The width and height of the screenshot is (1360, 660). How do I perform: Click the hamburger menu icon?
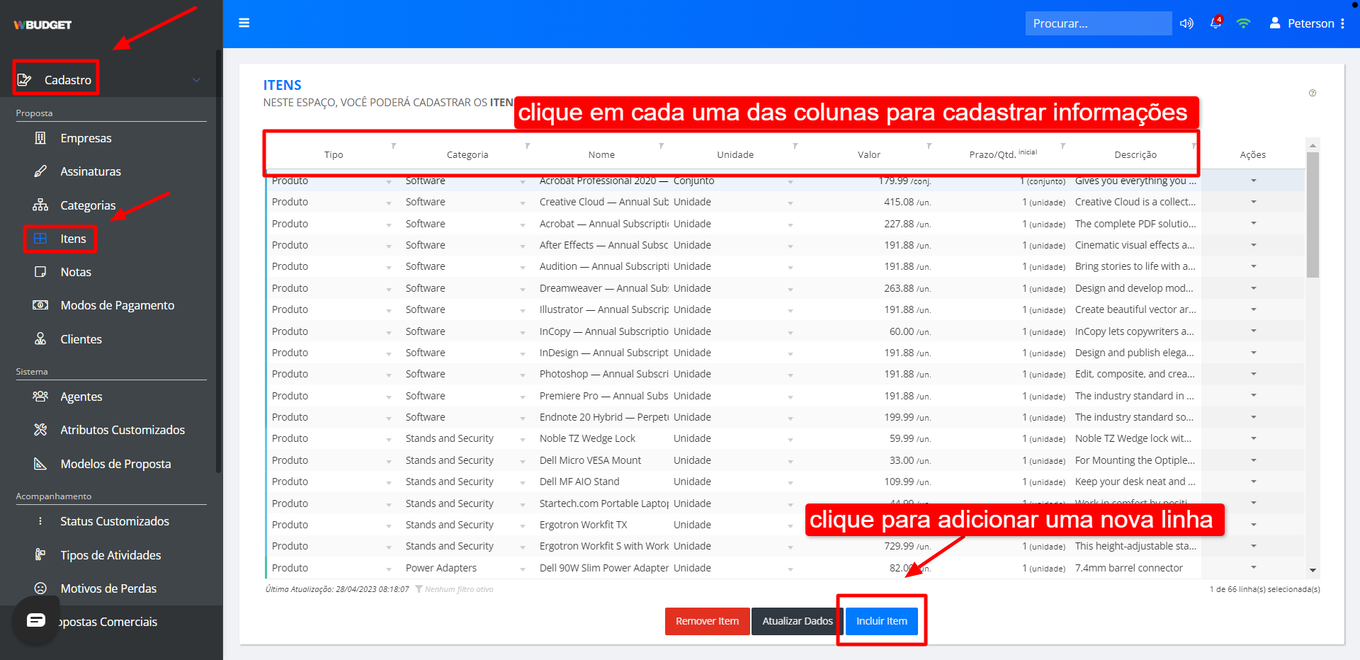244,23
